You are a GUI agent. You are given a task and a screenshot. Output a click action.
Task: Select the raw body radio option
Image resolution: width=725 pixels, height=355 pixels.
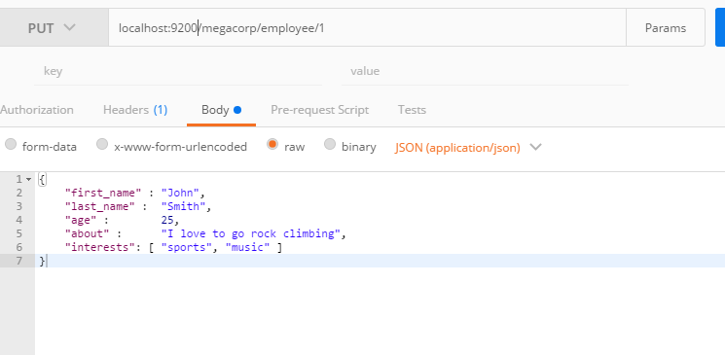click(x=272, y=144)
